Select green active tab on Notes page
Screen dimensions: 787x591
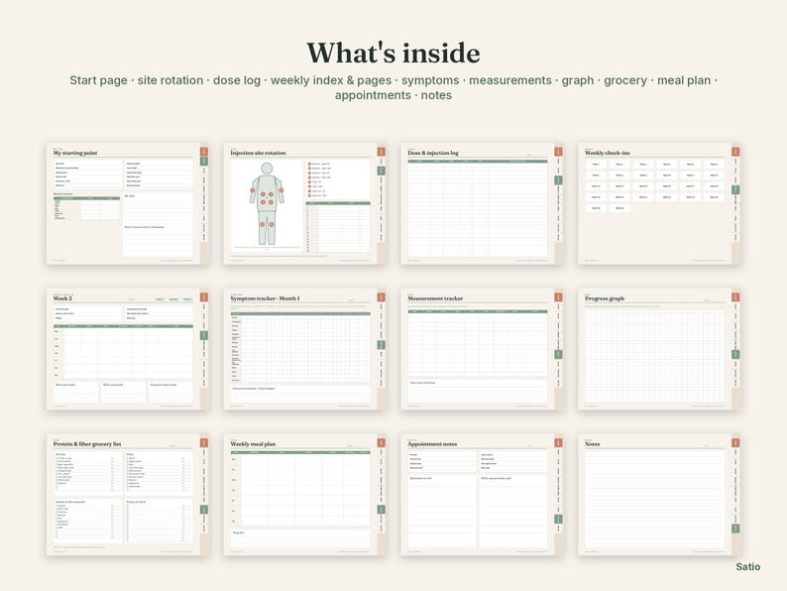735,529
